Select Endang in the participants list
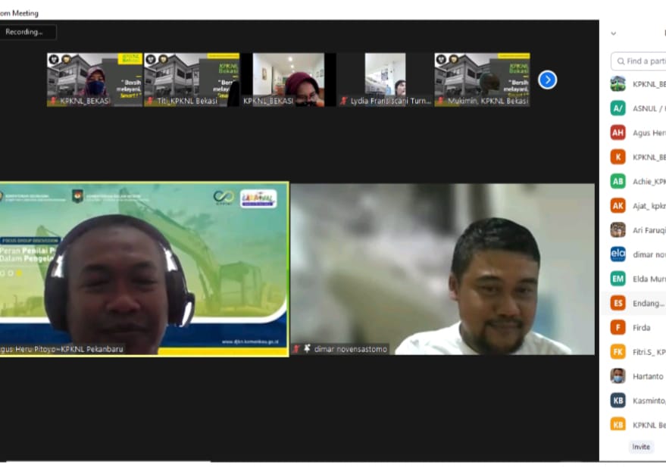Viewport: 666px width, 471px height. pyautogui.click(x=648, y=303)
